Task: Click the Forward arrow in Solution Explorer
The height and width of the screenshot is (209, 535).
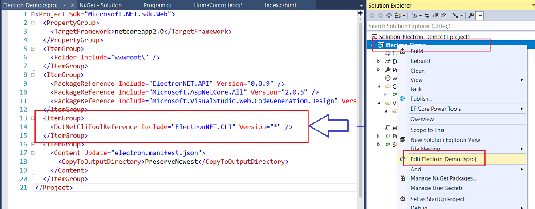Action: coord(381,16)
